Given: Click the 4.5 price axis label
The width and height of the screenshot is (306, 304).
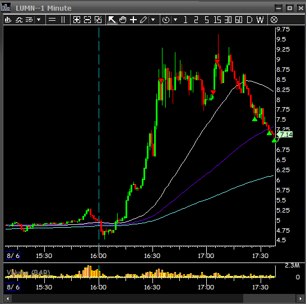Looking at the screenshot, I should (281, 240).
